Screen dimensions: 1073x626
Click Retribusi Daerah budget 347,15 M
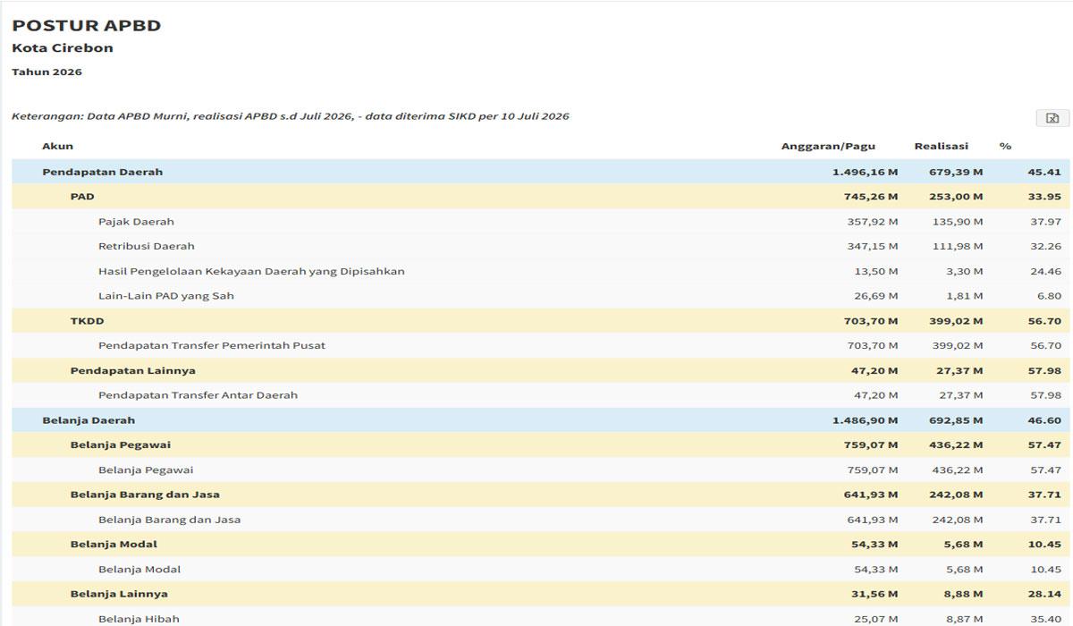tap(873, 246)
